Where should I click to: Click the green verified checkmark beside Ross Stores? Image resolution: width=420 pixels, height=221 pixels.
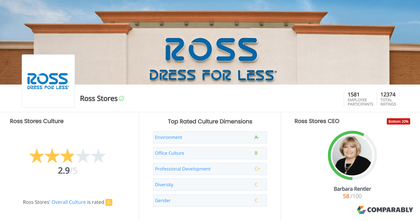pyautogui.click(x=121, y=99)
